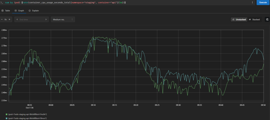
Task: Focus the End time input field
Action: 32,20
